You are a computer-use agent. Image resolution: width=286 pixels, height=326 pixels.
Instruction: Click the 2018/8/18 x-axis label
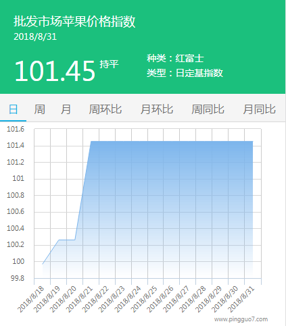point(31,299)
